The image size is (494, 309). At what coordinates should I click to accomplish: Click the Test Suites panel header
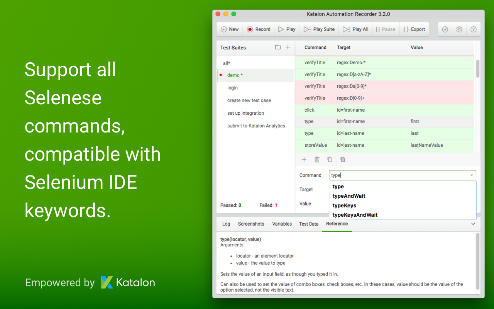(x=255, y=48)
